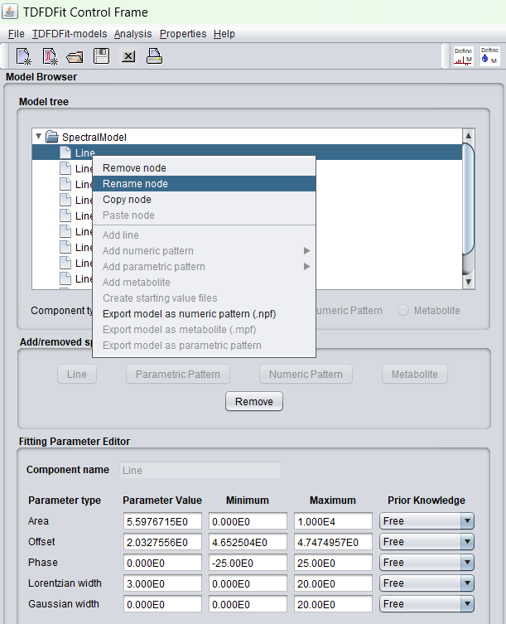
Task: Open the TDFDFit-models menu
Action: coord(70,34)
